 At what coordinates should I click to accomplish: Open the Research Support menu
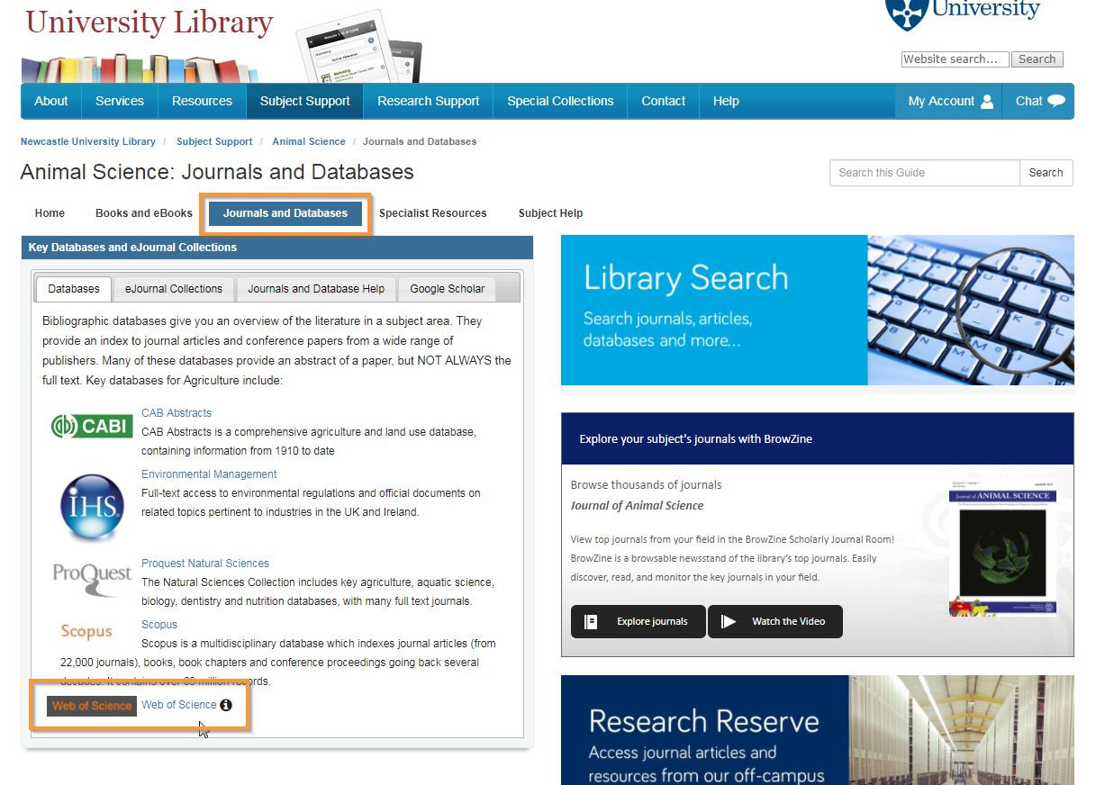coord(428,101)
